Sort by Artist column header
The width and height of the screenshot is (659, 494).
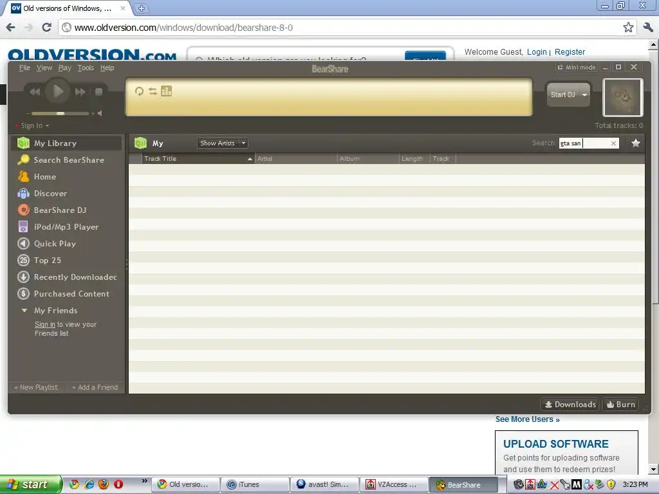pyautogui.click(x=295, y=159)
